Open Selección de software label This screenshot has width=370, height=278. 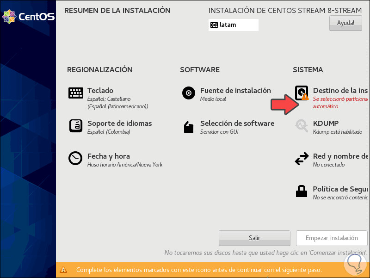coord(237,123)
